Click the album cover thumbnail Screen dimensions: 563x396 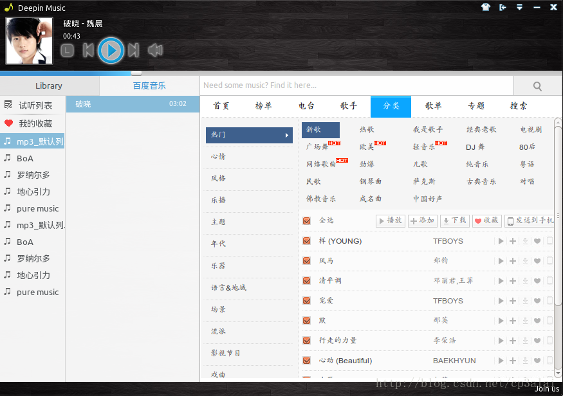coord(30,40)
